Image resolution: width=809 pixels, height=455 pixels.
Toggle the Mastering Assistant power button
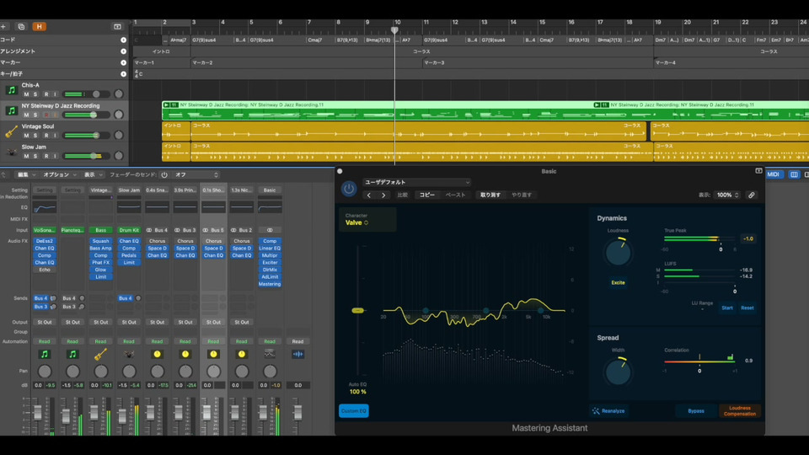coord(349,188)
